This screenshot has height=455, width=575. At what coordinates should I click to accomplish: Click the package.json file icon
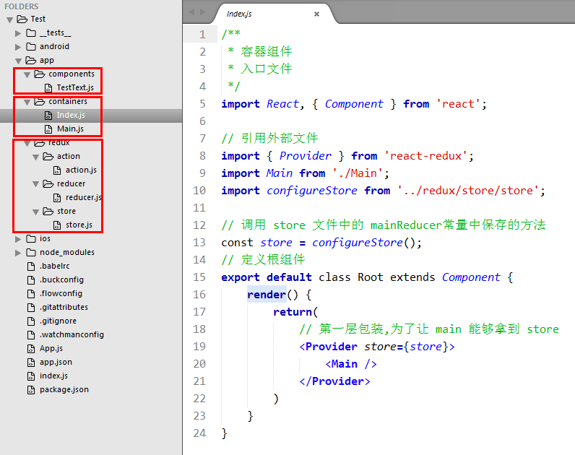[31, 390]
